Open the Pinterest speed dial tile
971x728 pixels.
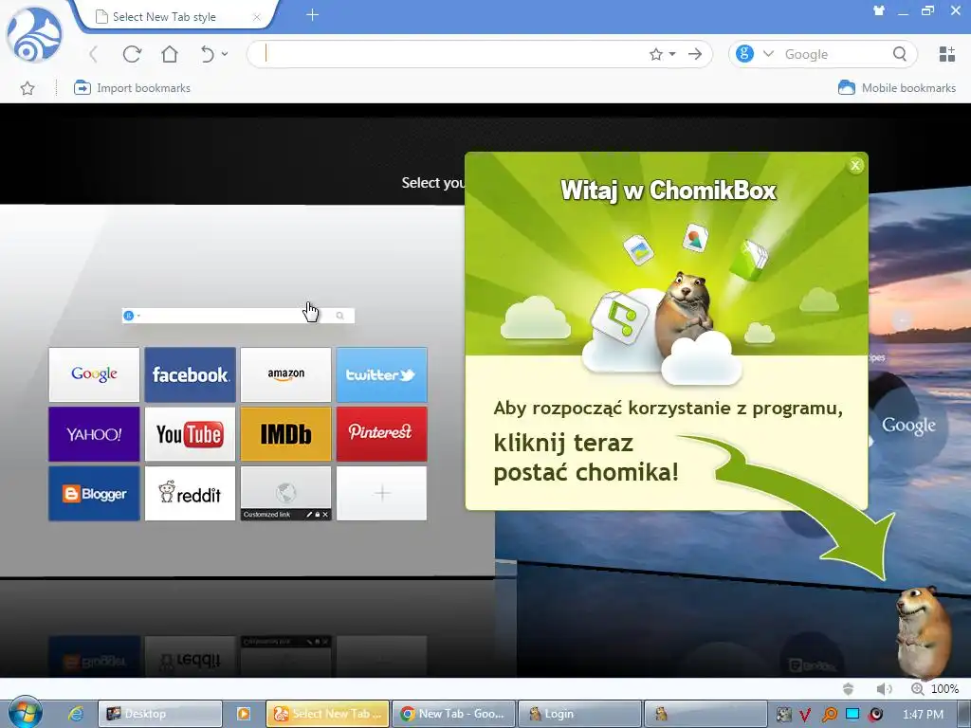coord(381,434)
